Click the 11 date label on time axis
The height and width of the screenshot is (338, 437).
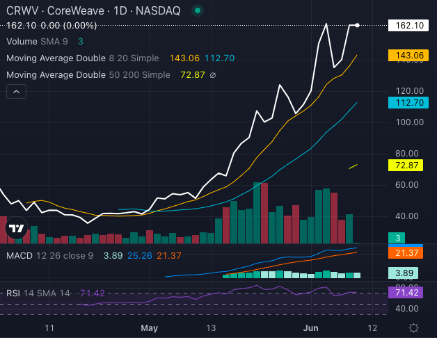click(x=49, y=328)
